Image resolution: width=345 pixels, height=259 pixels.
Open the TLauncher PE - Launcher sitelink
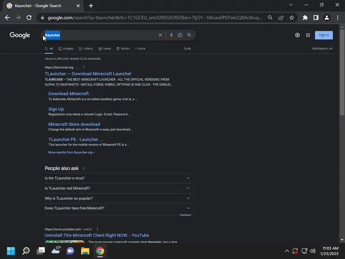tap(75, 139)
